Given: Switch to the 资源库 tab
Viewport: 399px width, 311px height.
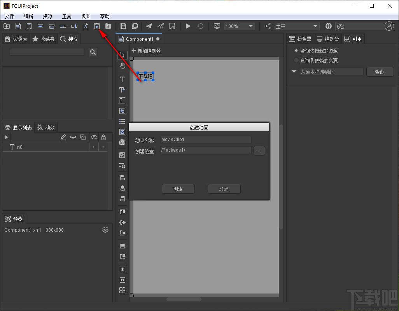Looking at the screenshot, I should pyautogui.click(x=16, y=39).
